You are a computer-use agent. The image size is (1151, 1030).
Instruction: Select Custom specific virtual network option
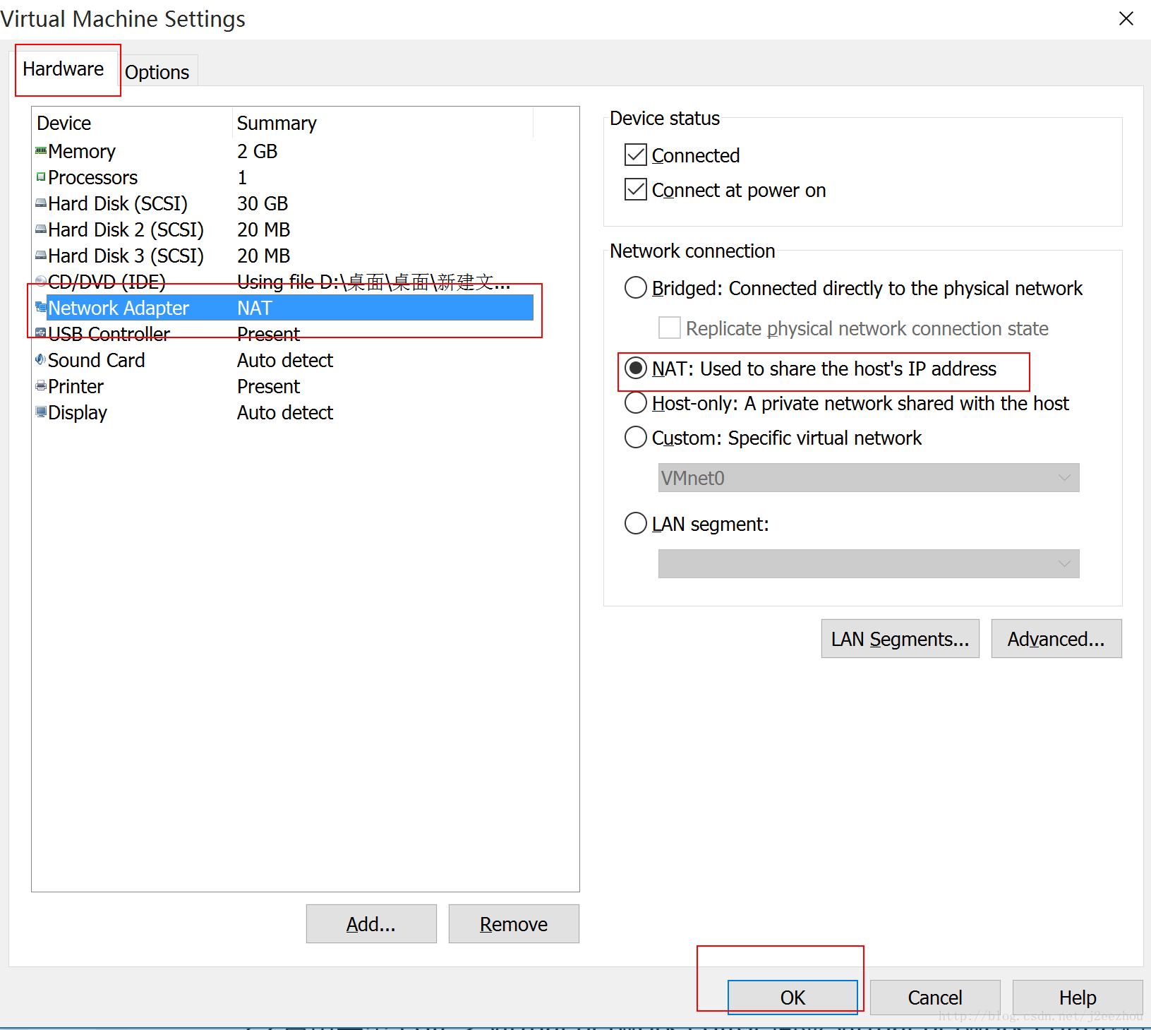[636, 437]
